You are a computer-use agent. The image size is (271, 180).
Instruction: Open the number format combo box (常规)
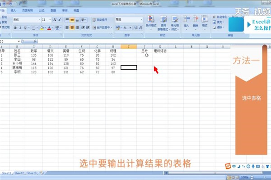129,20
